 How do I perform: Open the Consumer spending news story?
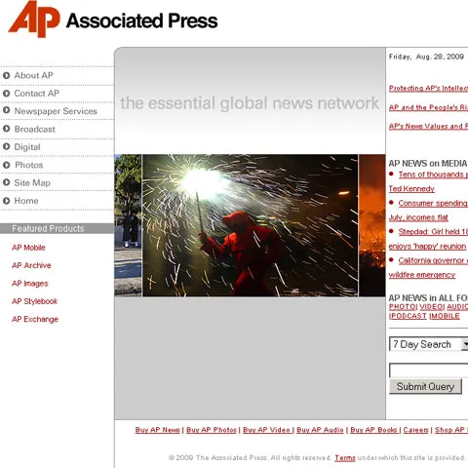point(428,211)
